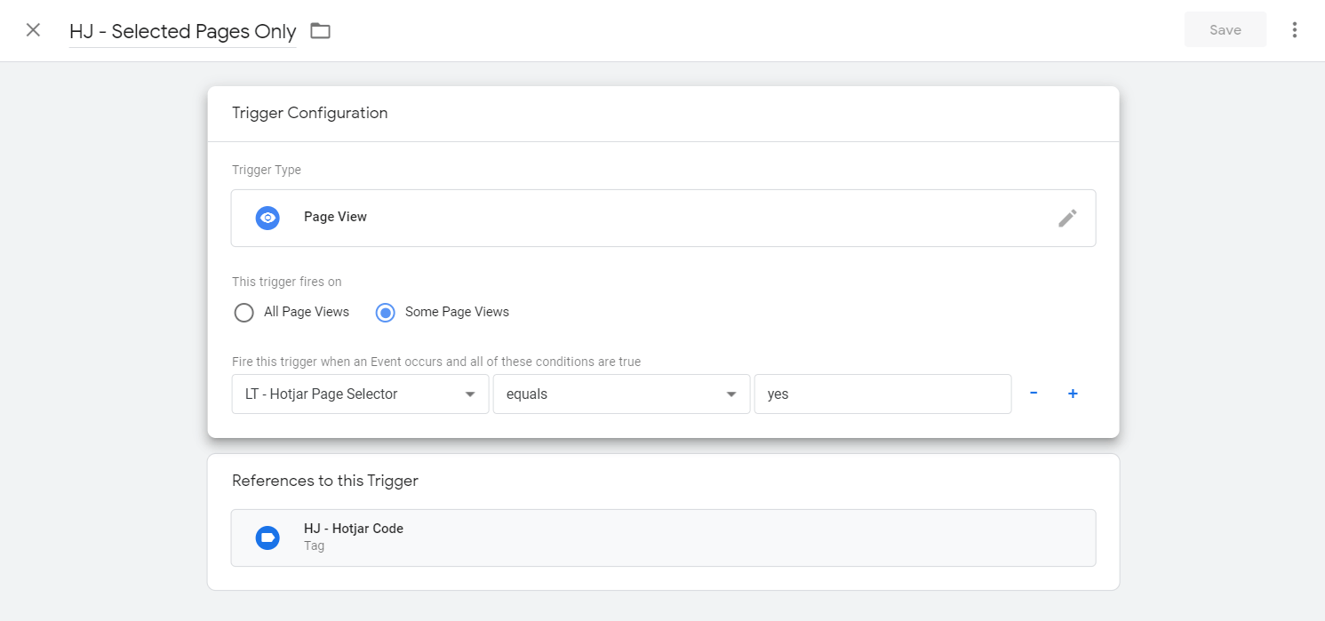Edit the trigger name HJ - Selected Pages Only
Viewport: 1325px width, 621px height.
pos(182,31)
